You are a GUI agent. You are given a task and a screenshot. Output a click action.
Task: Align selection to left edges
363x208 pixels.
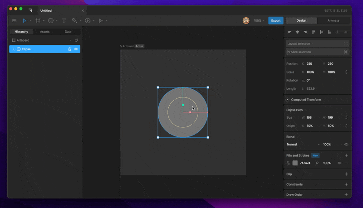point(289,32)
